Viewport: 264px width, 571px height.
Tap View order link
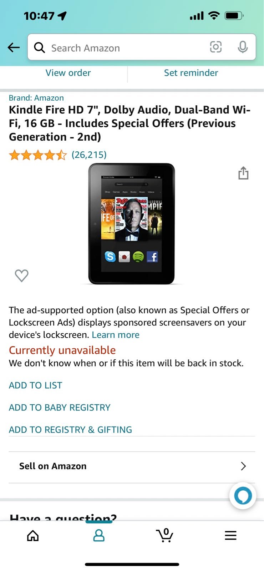coord(68,73)
